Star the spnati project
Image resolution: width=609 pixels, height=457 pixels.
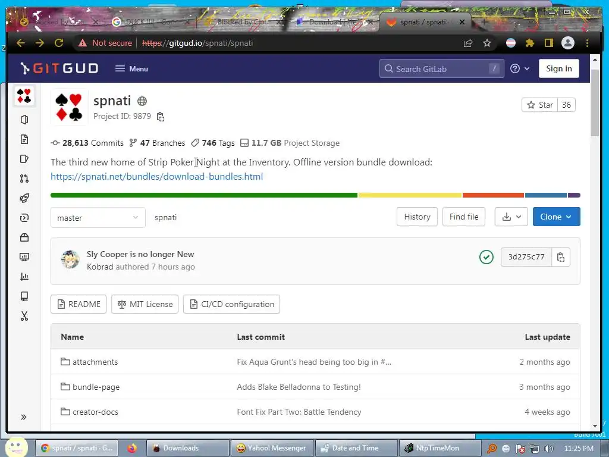pos(540,105)
